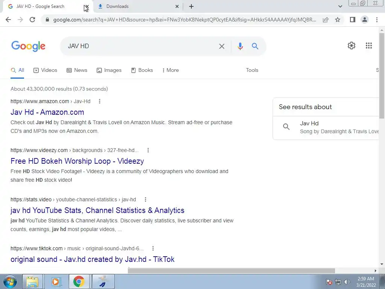Open original sound TikTok link
Screen dimensions: 385x289
tap(92, 259)
